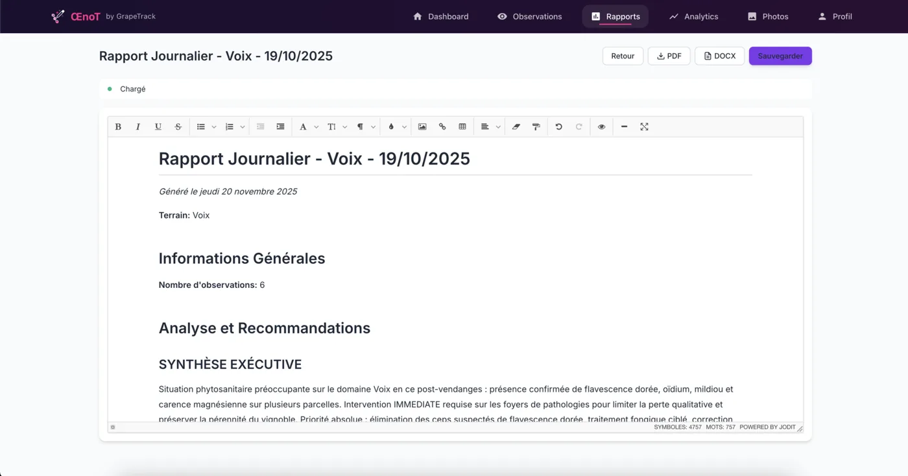Toggle underline formatting in editor toolbar
Screen dimensions: 908x476
click(x=158, y=127)
